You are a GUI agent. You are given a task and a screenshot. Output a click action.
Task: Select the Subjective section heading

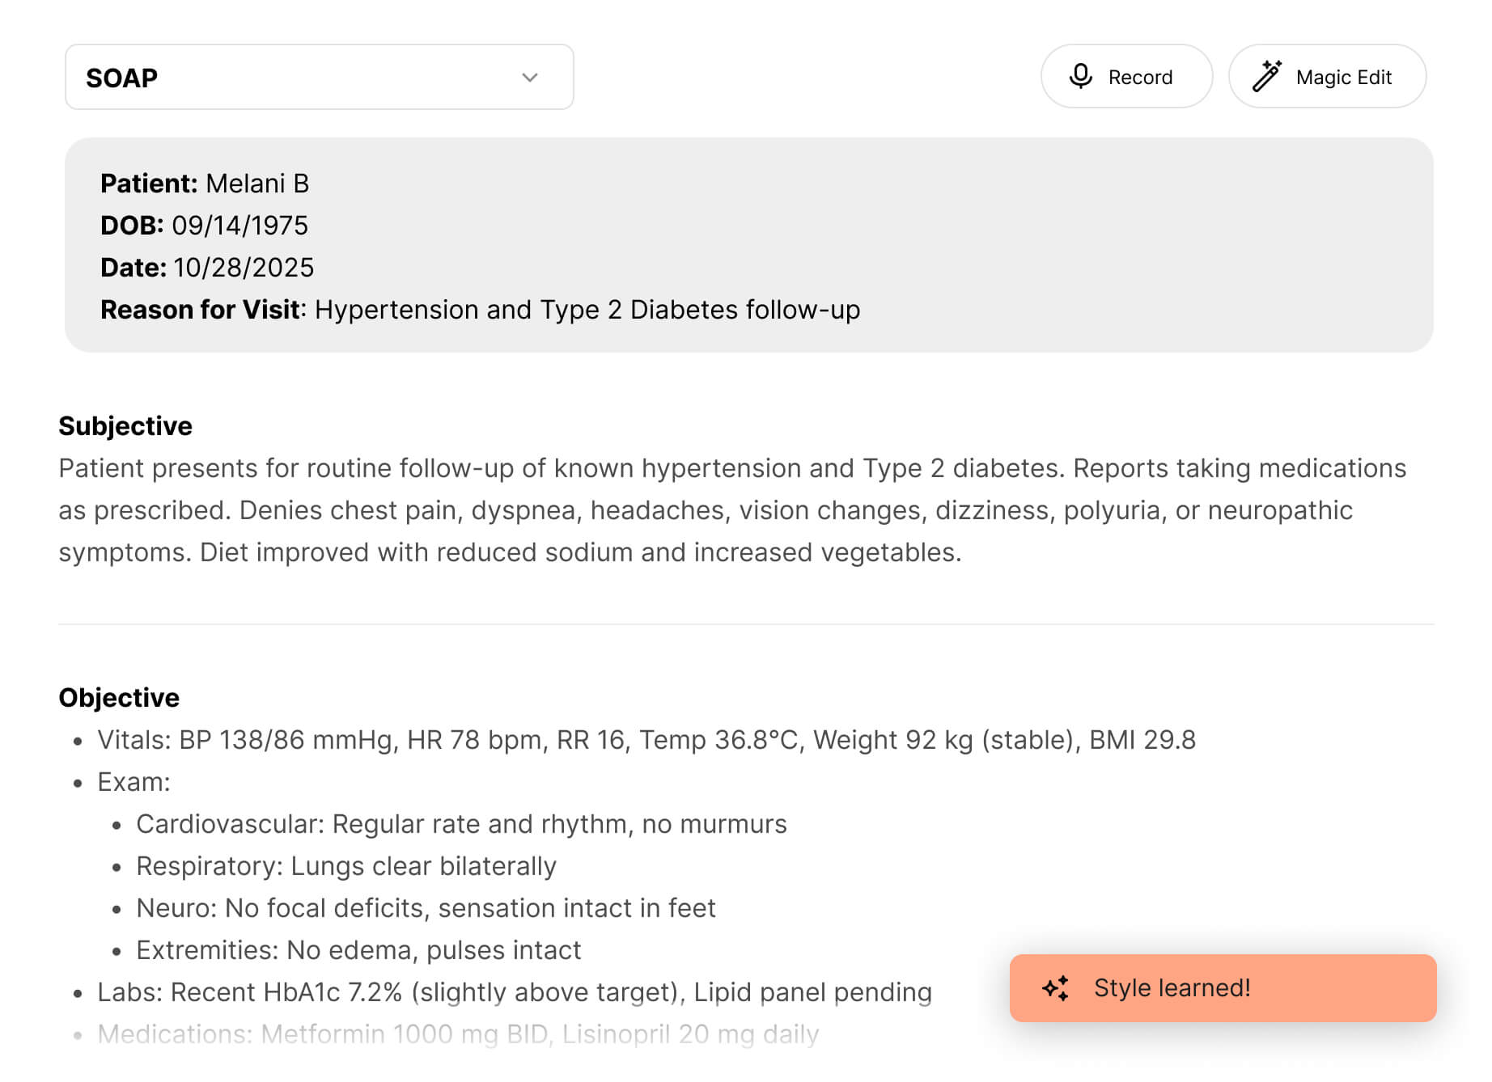pos(125,426)
